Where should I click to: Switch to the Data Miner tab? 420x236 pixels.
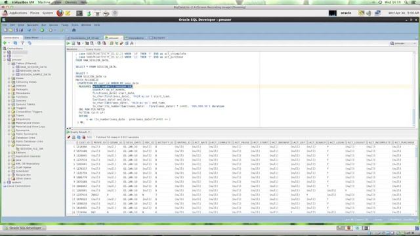pyautogui.click(x=31, y=38)
